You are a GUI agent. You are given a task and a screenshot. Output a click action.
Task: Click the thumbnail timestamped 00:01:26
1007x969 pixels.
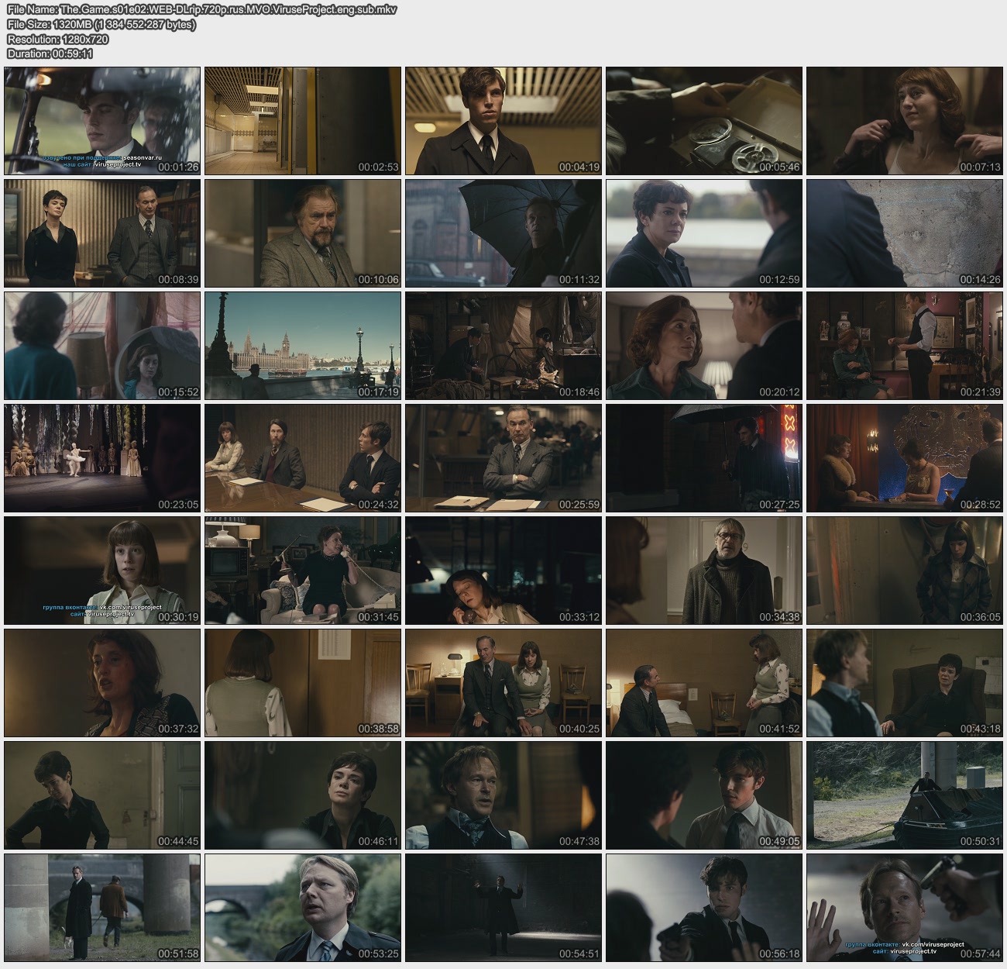[x=102, y=120]
